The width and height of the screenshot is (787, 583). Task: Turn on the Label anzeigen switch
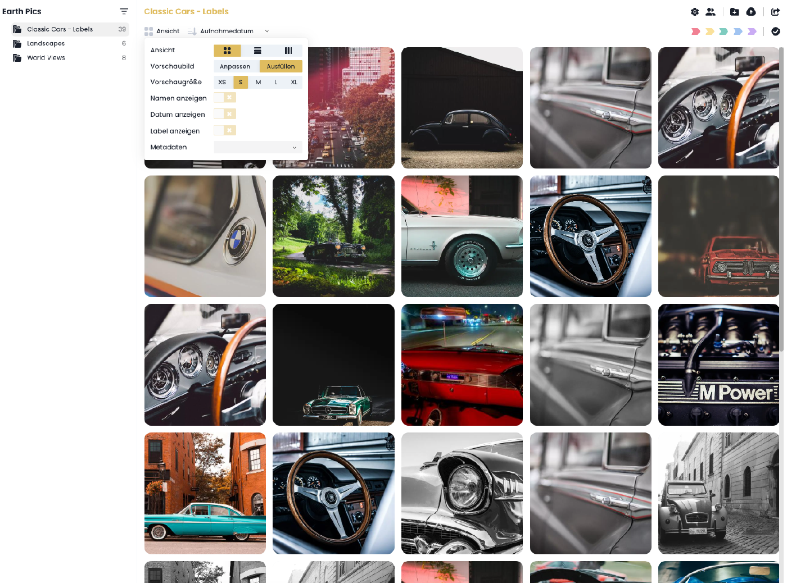[225, 131]
